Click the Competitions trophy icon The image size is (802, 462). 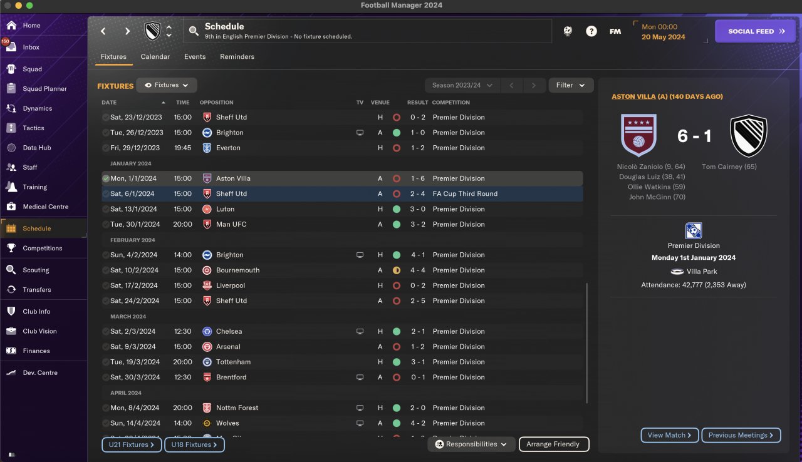coord(11,248)
